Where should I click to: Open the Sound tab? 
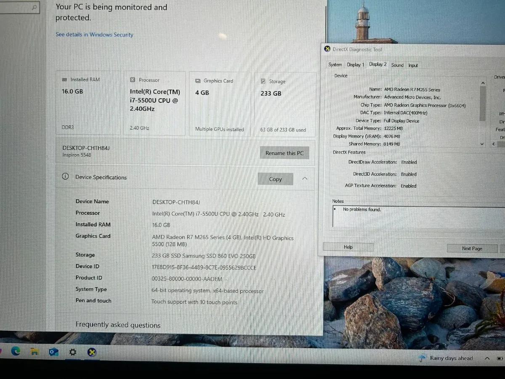coord(397,65)
